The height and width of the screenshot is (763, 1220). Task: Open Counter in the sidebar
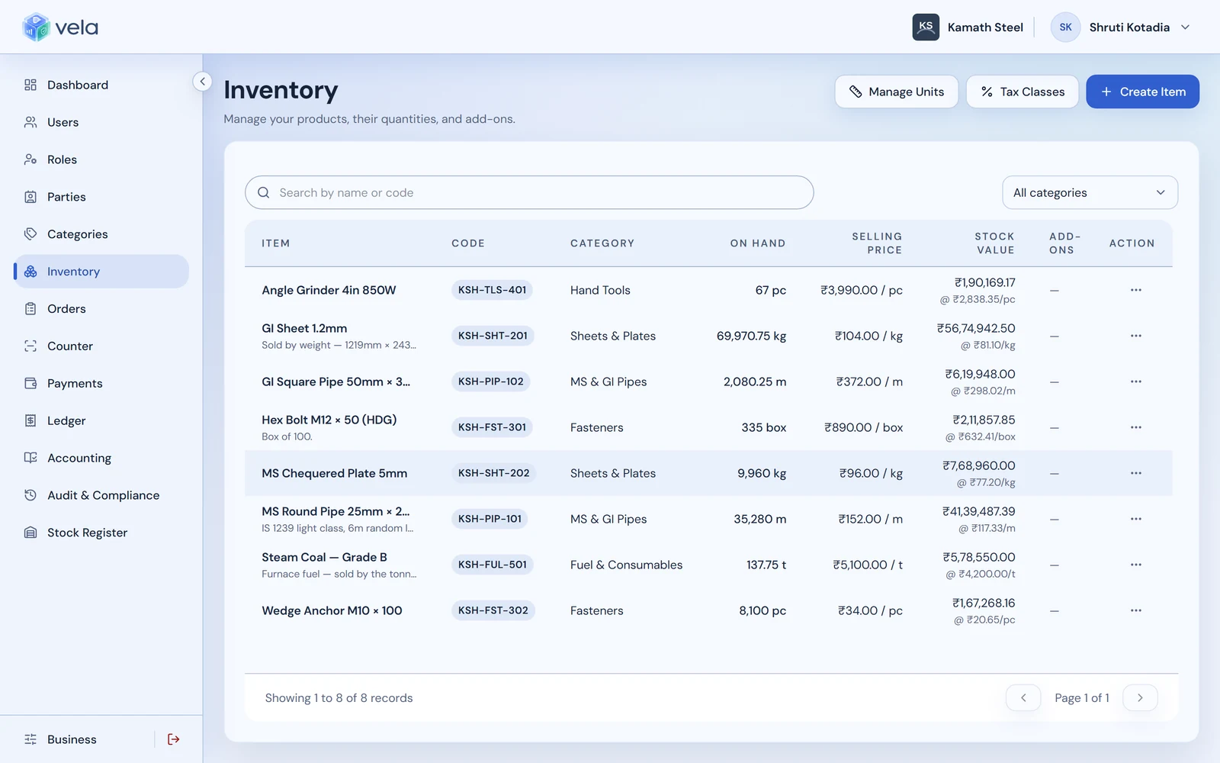click(101, 346)
